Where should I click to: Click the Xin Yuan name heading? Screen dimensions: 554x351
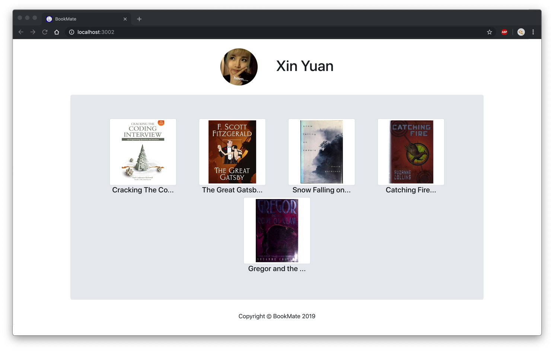pos(305,66)
